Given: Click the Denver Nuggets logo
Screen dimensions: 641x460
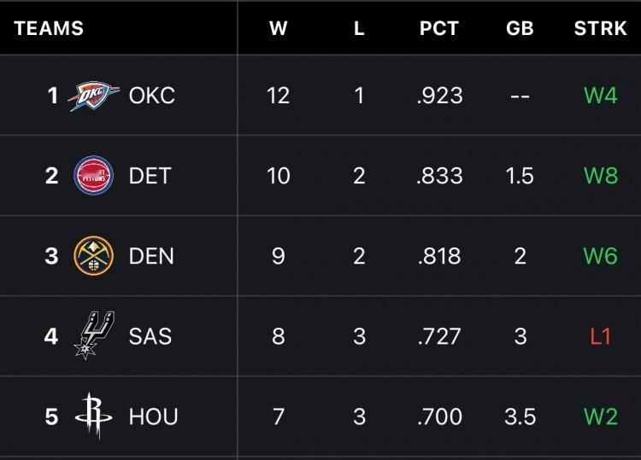Looking at the screenshot, I should pyautogui.click(x=93, y=256).
